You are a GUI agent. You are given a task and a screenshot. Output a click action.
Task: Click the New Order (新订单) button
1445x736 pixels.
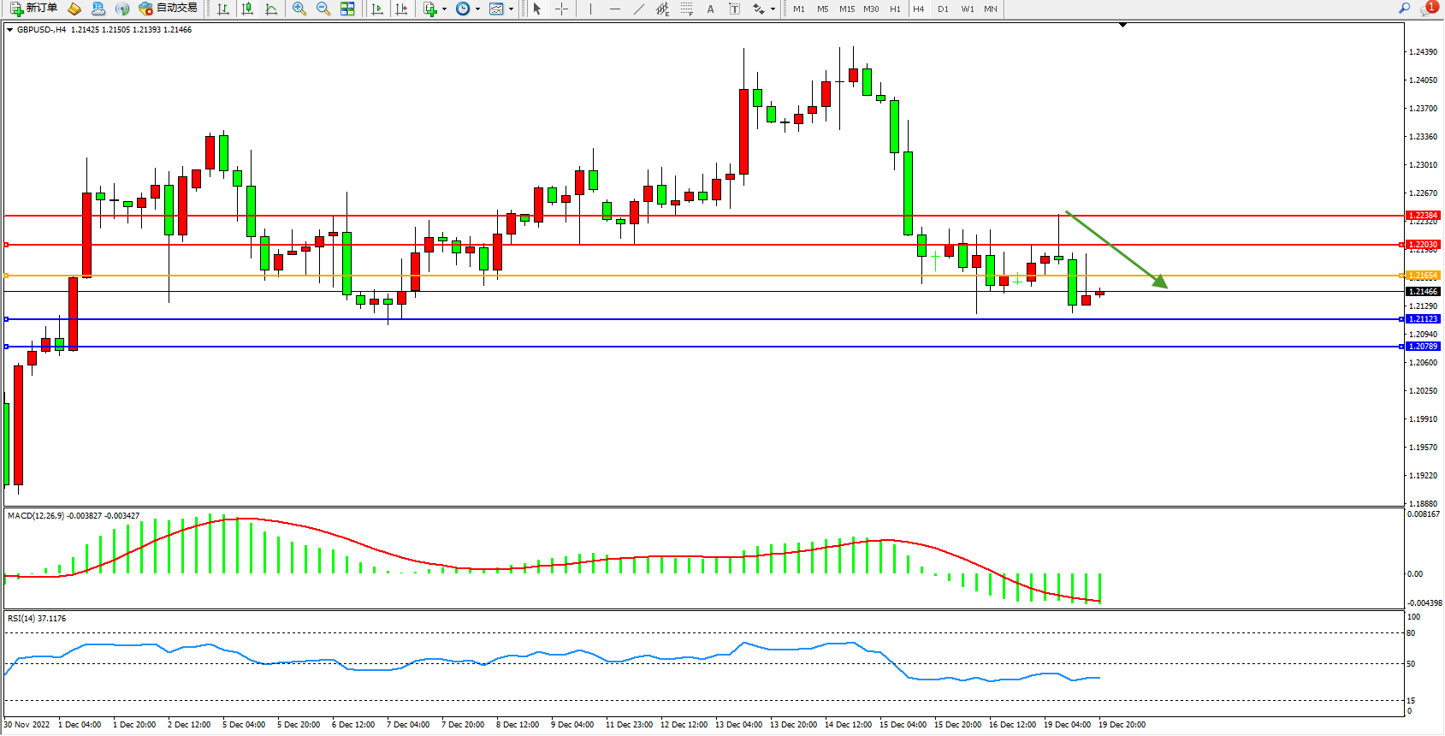click(x=34, y=9)
